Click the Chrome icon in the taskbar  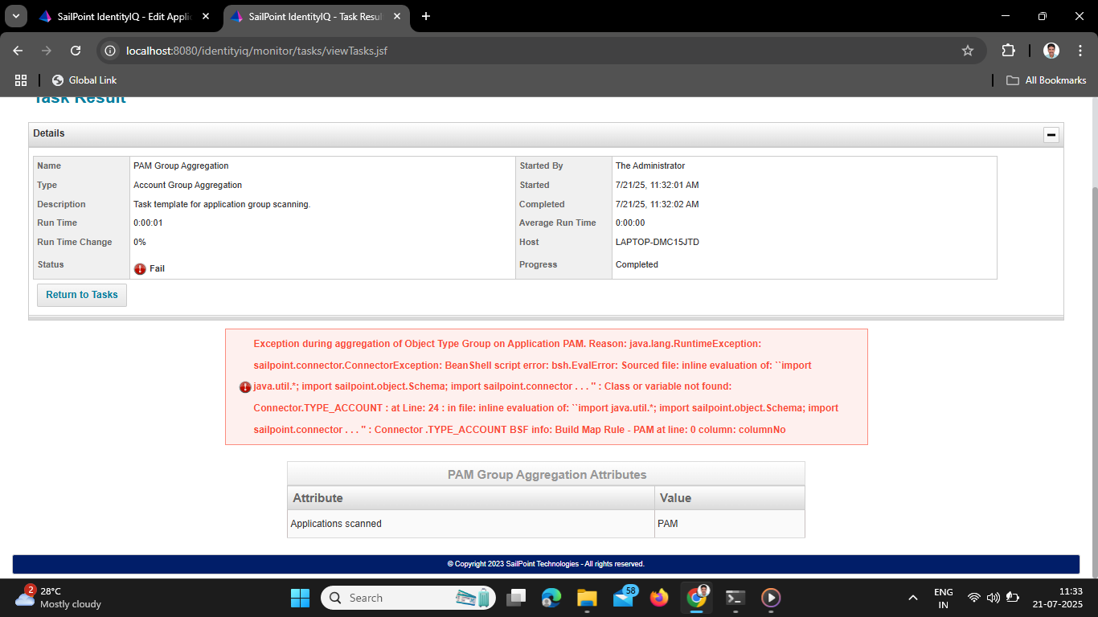coord(696,598)
